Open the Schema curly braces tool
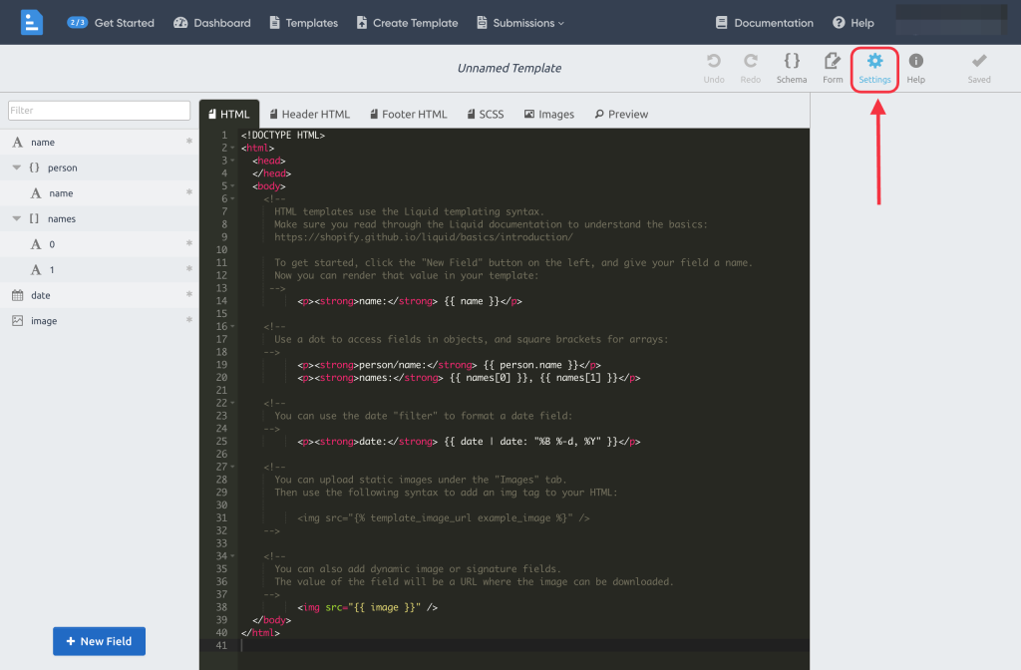Image resolution: width=1021 pixels, height=670 pixels. click(x=792, y=67)
